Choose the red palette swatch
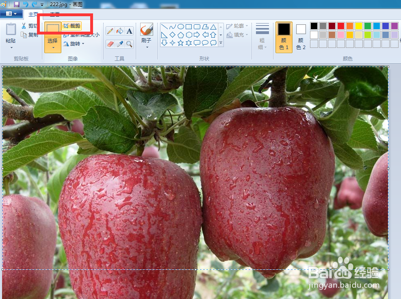 [340, 26]
